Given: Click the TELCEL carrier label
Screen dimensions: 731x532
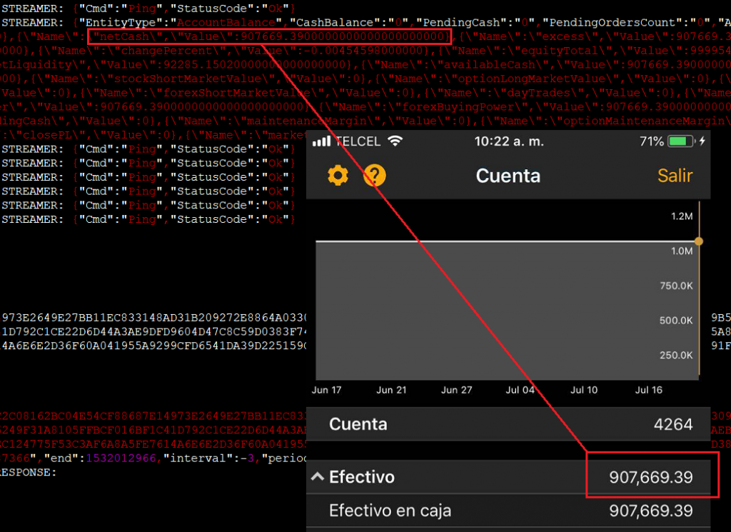Looking at the screenshot, I should click(x=358, y=141).
